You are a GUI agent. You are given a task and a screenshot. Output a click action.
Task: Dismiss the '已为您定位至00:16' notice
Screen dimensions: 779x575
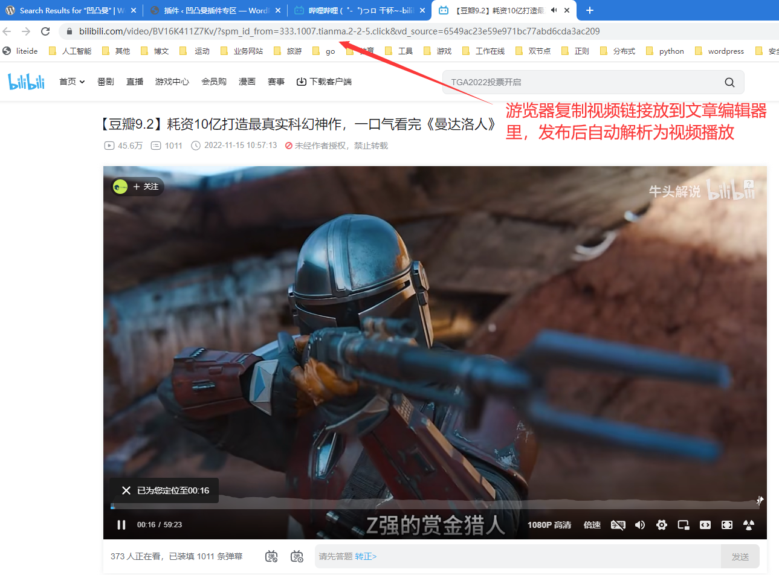coord(126,490)
